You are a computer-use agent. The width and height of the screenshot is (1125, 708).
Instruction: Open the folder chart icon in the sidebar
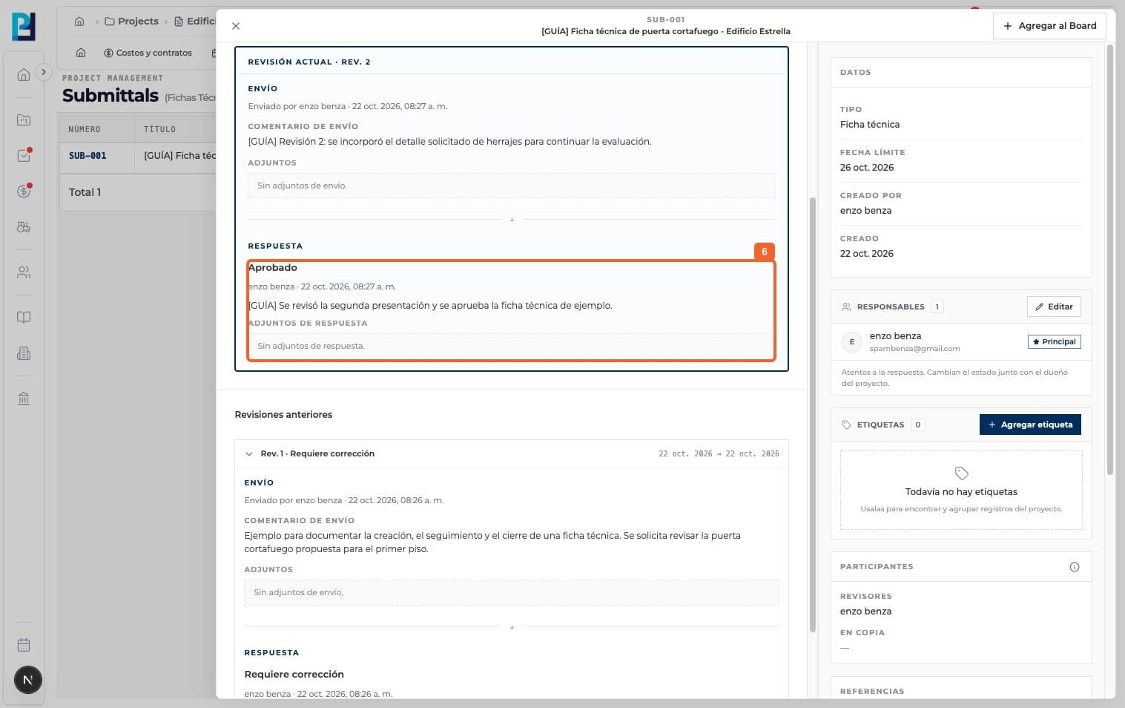coord(24,119)
